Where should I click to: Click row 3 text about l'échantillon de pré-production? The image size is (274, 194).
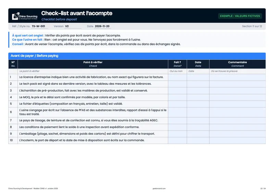pyautogui.click(x=83, y=91)
